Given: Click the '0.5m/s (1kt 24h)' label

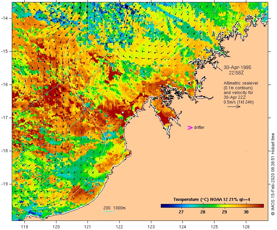Looking at the screenshot, I should 238,102.
